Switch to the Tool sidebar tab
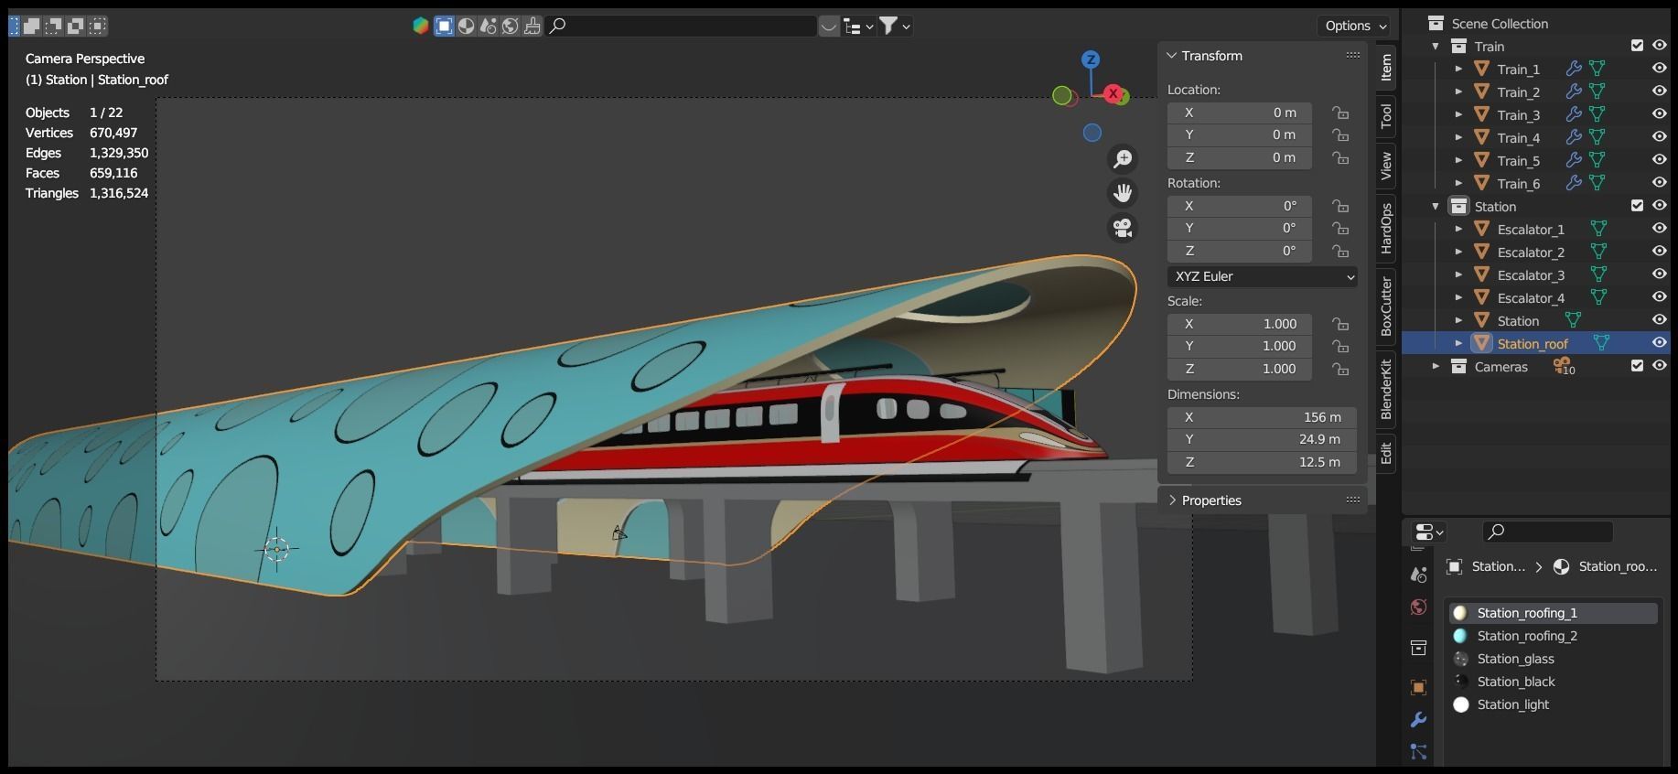 1386,115
